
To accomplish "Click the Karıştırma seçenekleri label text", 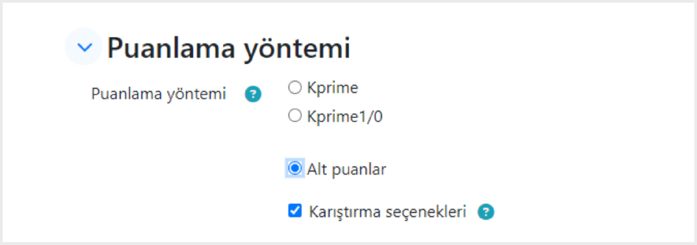I will point(387,212).
